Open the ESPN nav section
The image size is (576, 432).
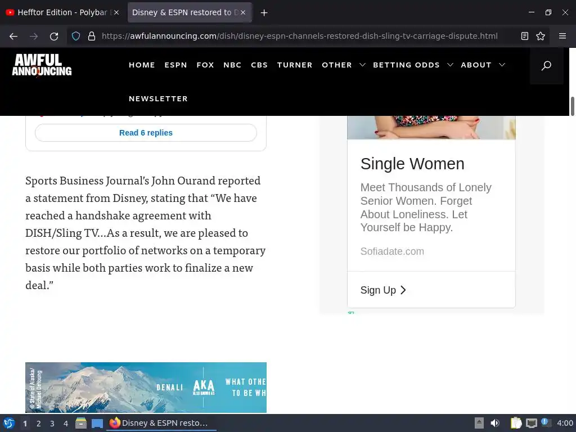coord(175,65)
